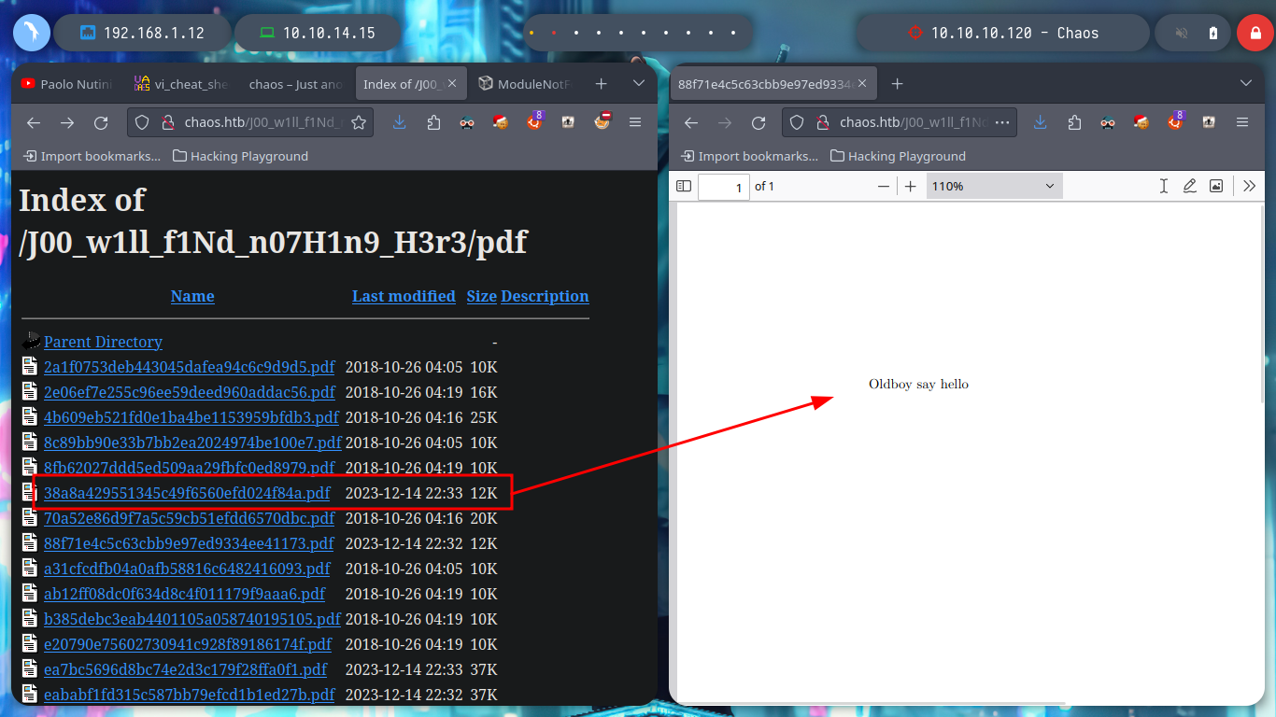Sort listing by Description column
The height and width of the screenshot is (717, 1276).
tap(545, 296)
